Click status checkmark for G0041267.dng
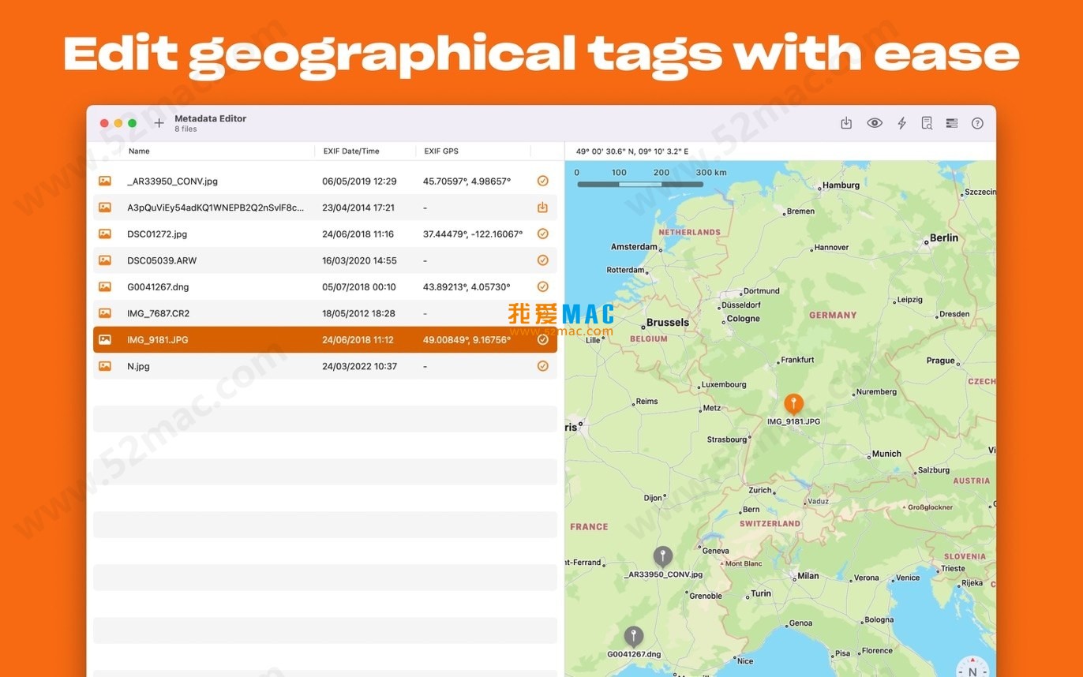 tap(542, 286)
